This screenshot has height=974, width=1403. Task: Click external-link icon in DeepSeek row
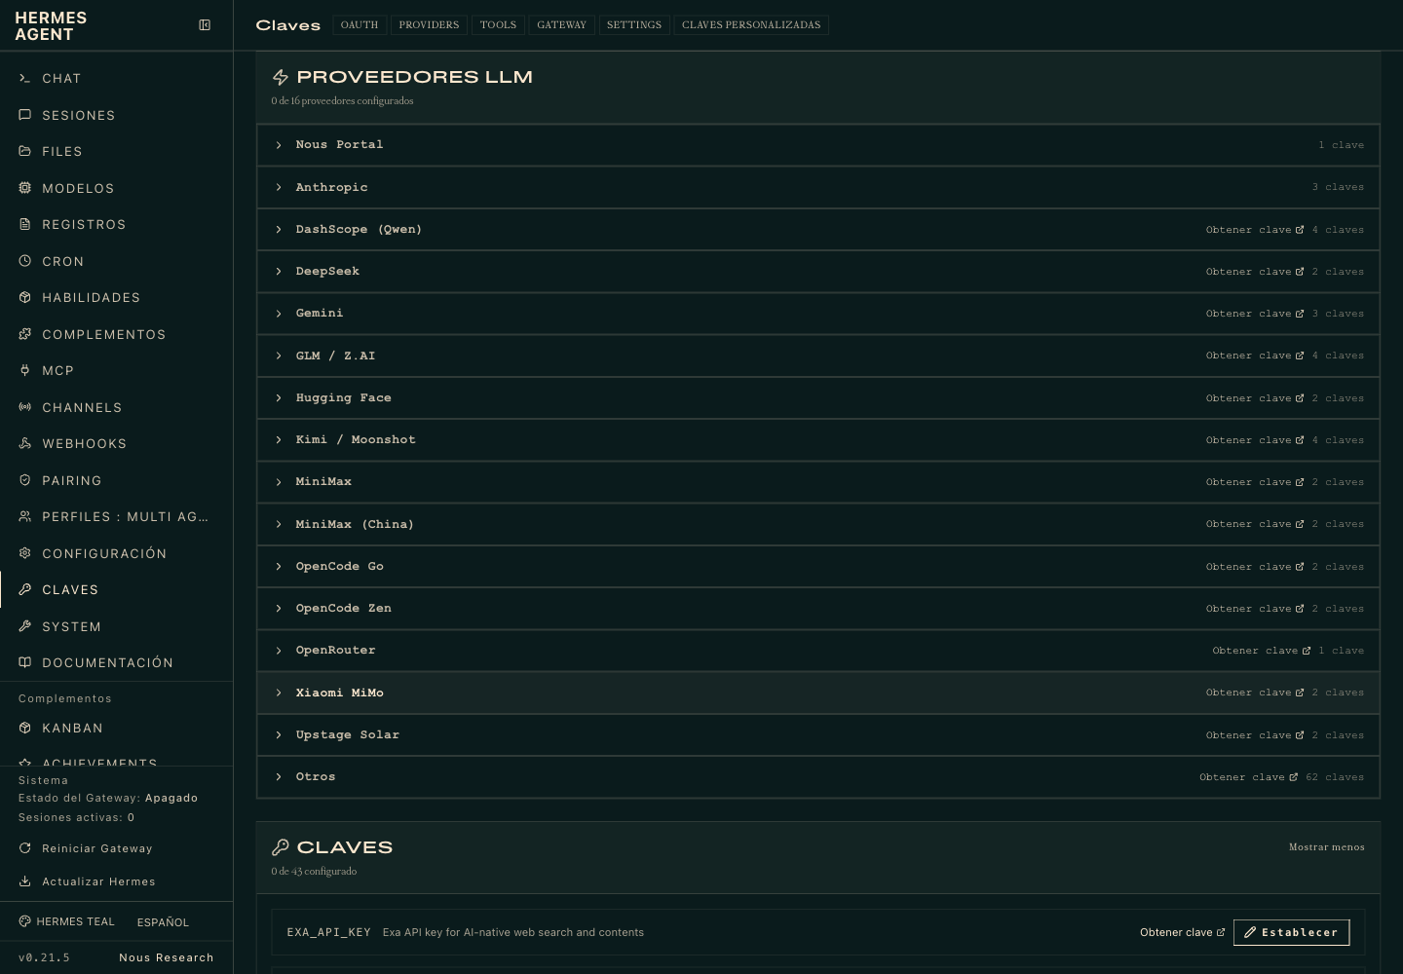1300,272
